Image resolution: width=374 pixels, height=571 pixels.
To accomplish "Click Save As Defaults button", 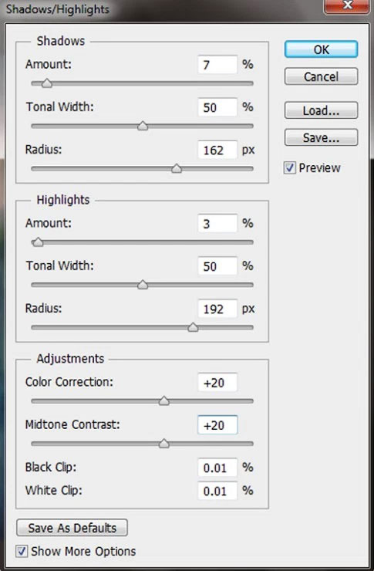I will pos(72,528).
